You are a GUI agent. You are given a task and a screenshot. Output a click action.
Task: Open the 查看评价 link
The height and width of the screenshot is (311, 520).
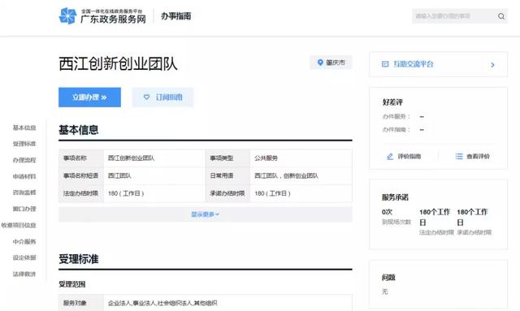473,156
